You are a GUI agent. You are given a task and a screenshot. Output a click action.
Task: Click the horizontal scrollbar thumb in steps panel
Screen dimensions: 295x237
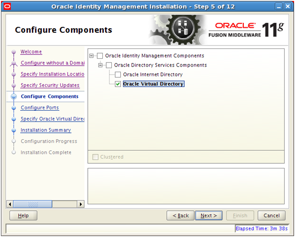click(33, 204)
